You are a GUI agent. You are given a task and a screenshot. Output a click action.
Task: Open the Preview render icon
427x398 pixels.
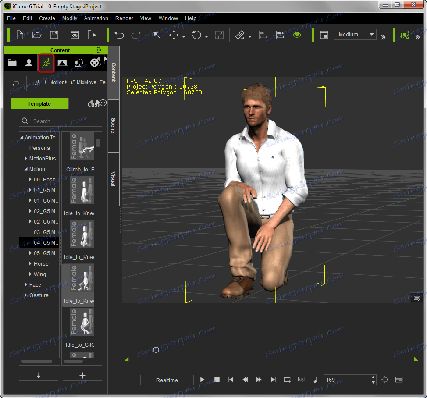point(75,35)
